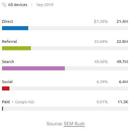Click the 11.3K Paid visits value
The image size is (131, 129).
coord(123,102)
